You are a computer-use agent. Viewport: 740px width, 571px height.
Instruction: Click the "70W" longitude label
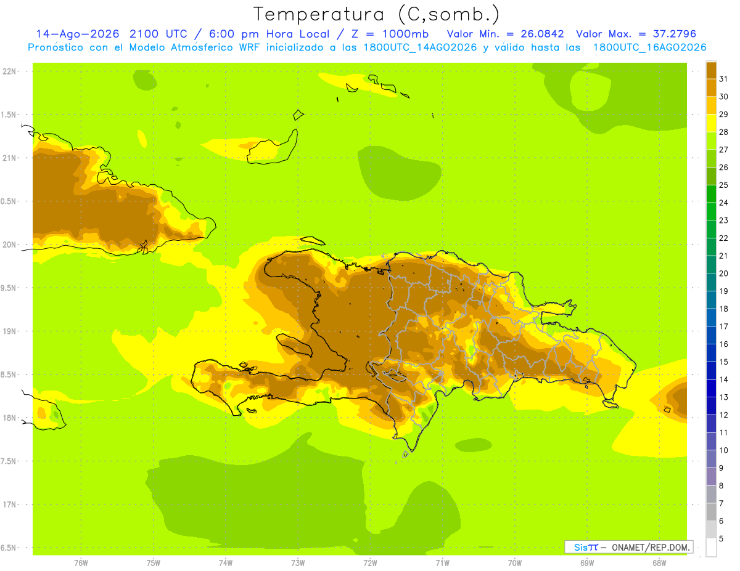(x=515, y=563)
